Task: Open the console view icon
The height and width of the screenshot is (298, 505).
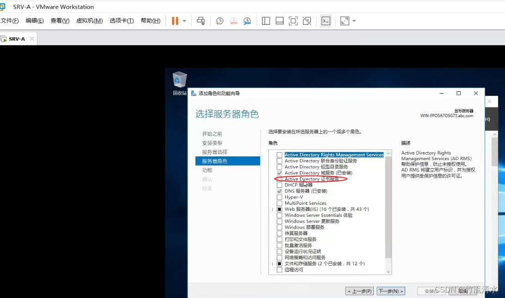Action: [x=326, y=21]
